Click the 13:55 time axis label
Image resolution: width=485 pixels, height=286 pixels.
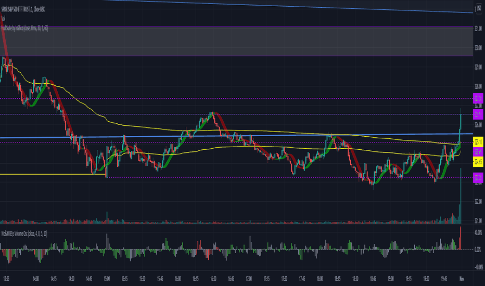6,279
